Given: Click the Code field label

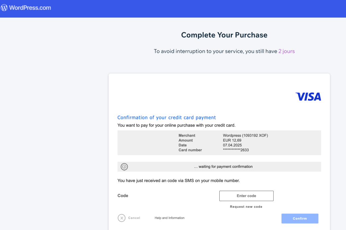Looking at the screenshot, I should pos(123,195).
